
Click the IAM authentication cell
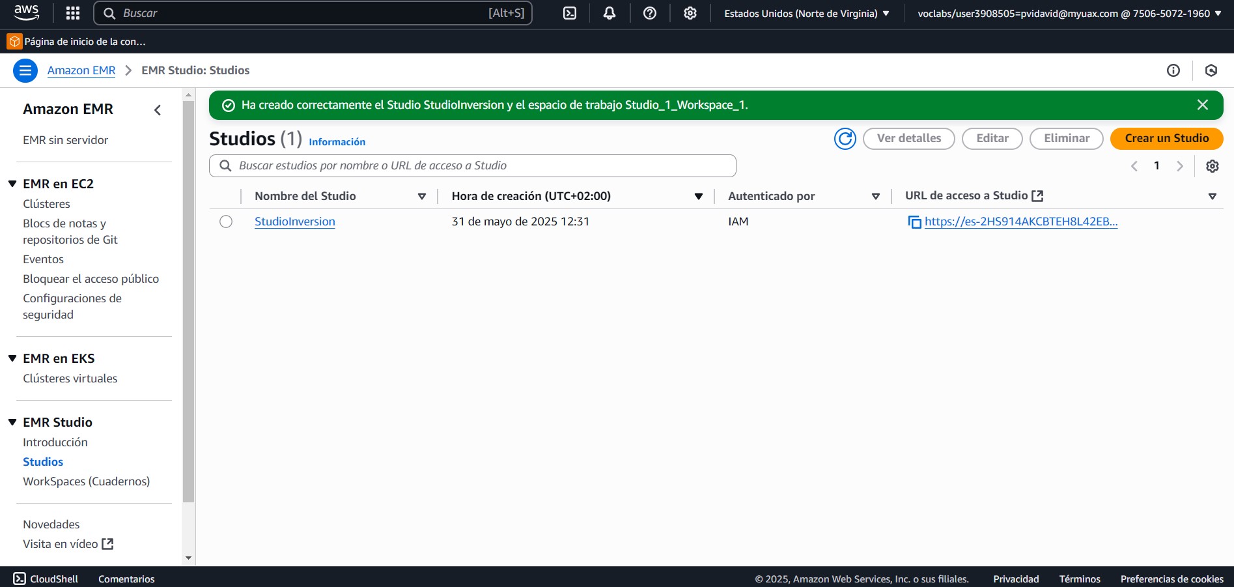click(738, 222)
